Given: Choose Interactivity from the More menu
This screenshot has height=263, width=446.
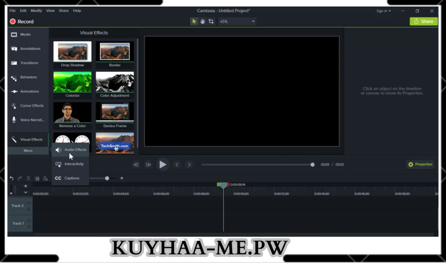Looking at the screenshot, I should (71, 164).
